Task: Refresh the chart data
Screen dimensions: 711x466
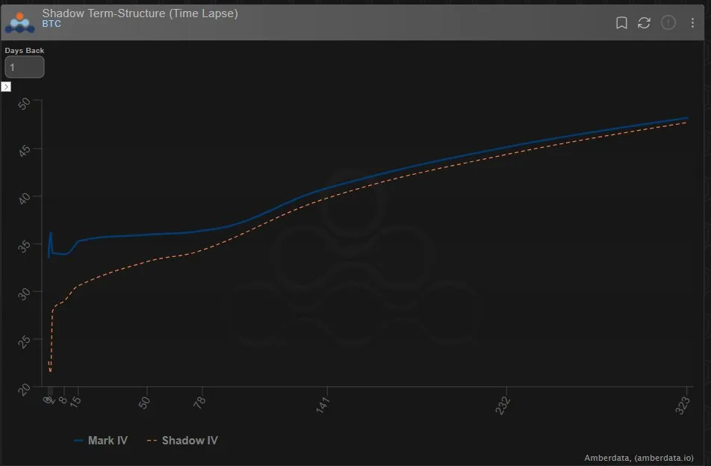Action: [644, 22]
